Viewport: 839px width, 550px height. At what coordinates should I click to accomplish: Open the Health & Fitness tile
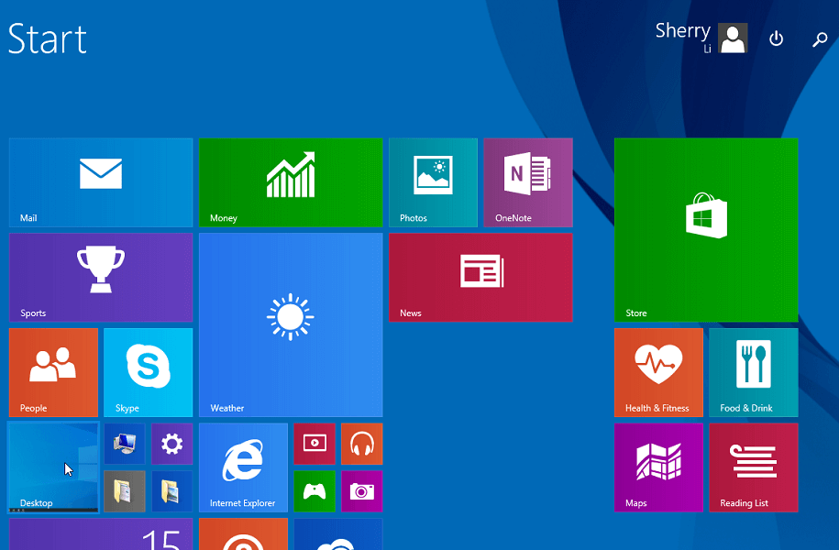pyautogui.click(x=658, y=372)
